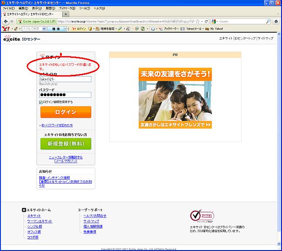
Task: Click the パスワード input field
Action: click(x=65, y=95)
